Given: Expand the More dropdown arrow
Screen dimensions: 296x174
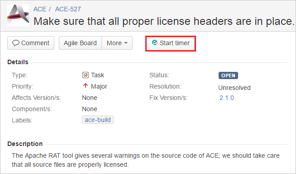Looking at the screenshot, I should pos(126,43).
